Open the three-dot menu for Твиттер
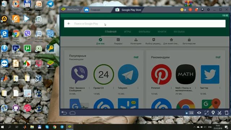Image resolution: width=231 pixels, height=130 pixels. pyautogui.click(x=220, y=88)
